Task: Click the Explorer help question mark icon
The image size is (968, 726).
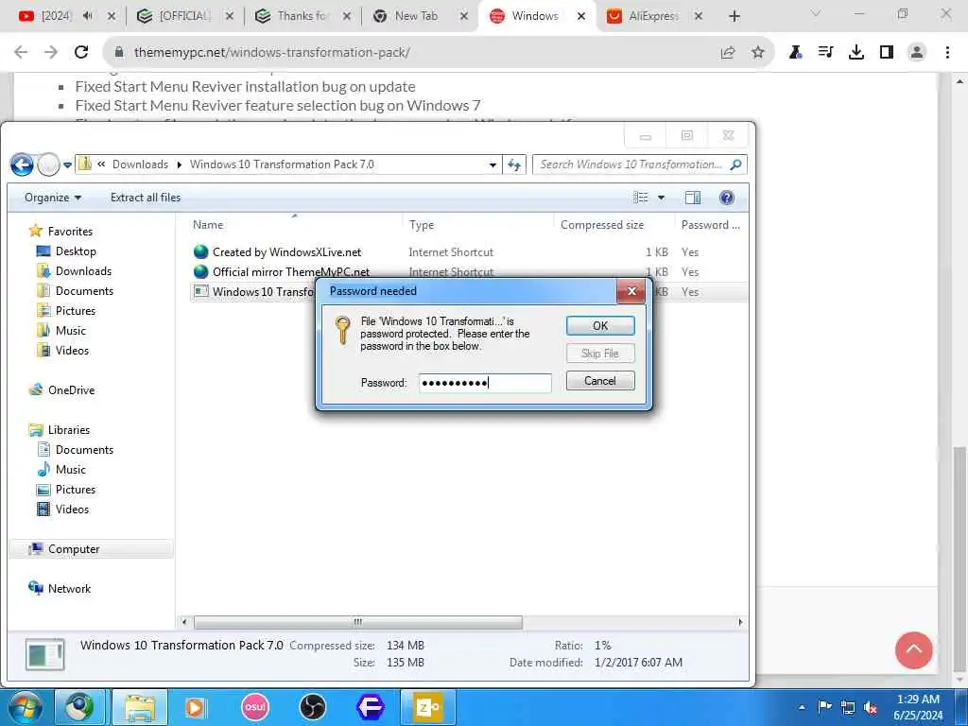Action: (x=727, y=198)
